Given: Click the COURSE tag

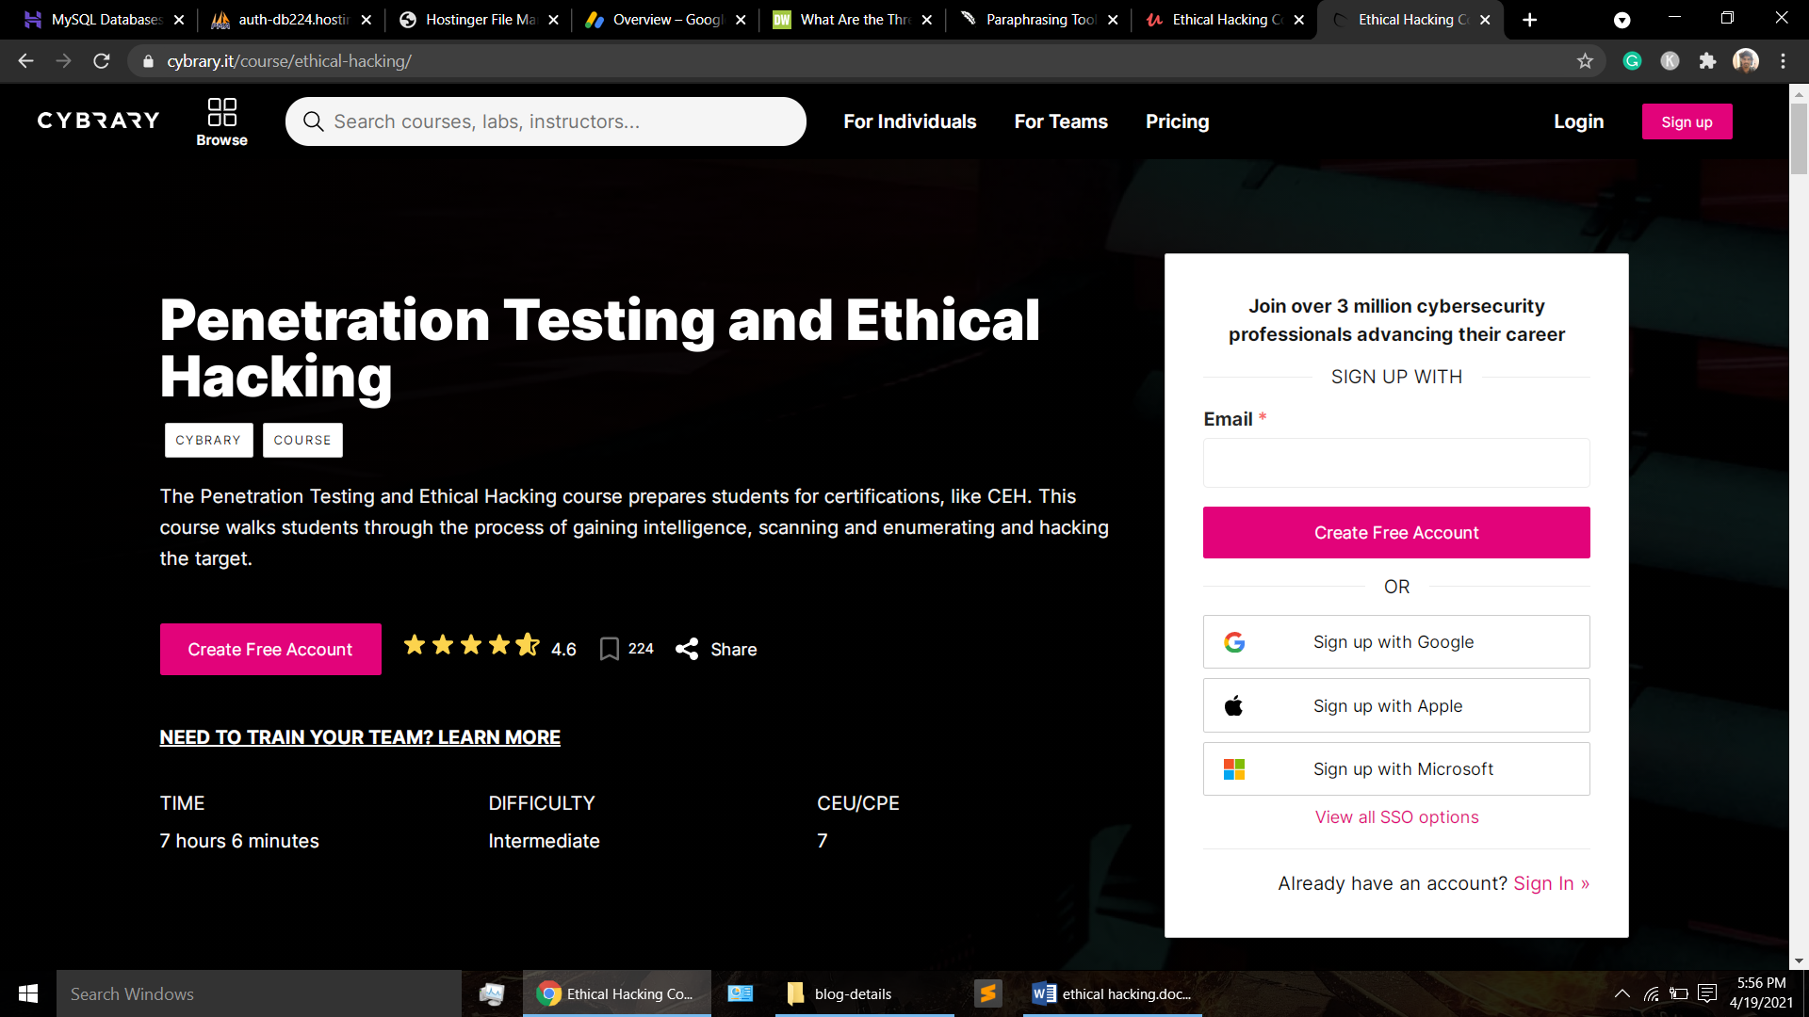Looking at the screenshot, I should (302, 440).
